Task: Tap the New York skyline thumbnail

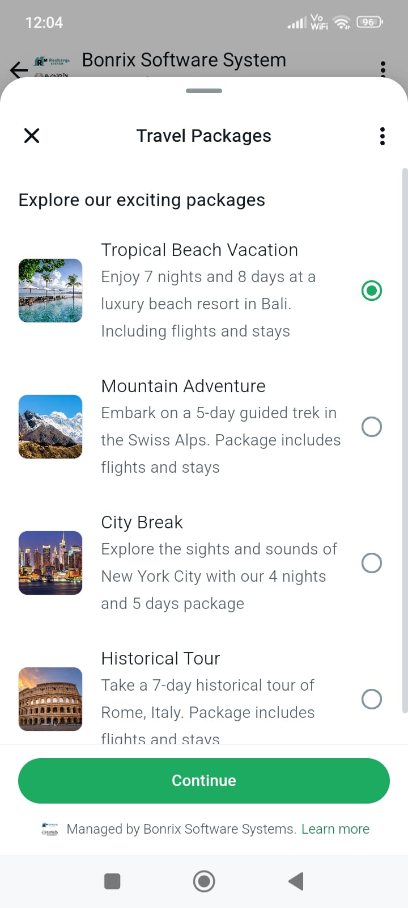Action: point(50,563)
